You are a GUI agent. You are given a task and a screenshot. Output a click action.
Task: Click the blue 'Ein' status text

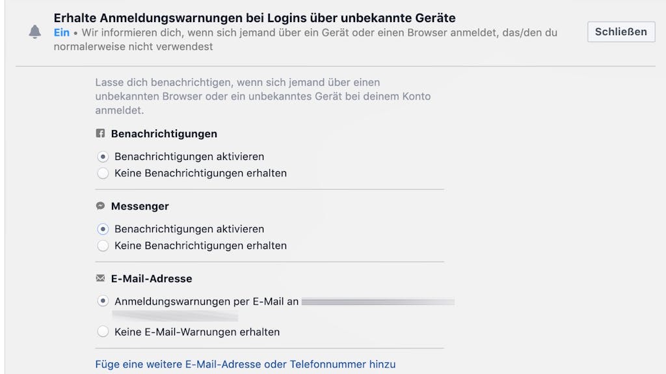click(62, 33)
